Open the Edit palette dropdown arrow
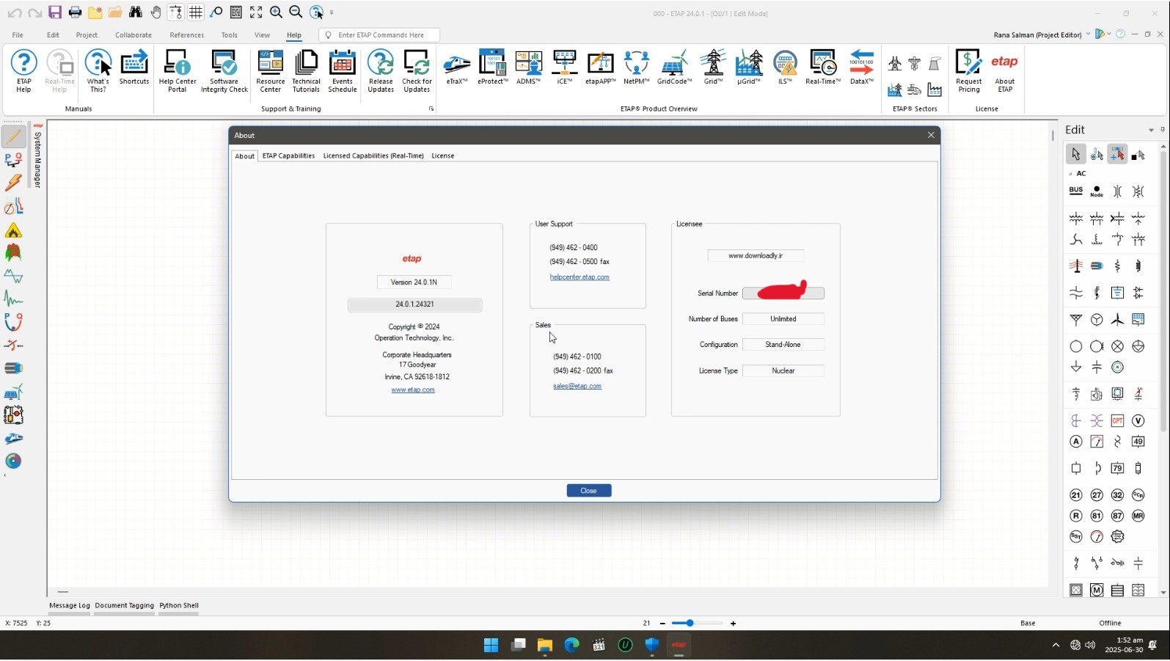Viewport: 1170px width, 661px height. pyautogui.click(x=1151, y=130)
